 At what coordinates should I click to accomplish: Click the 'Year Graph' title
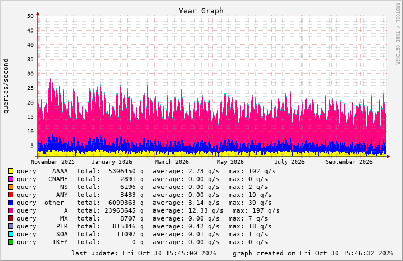coord(201,11)
